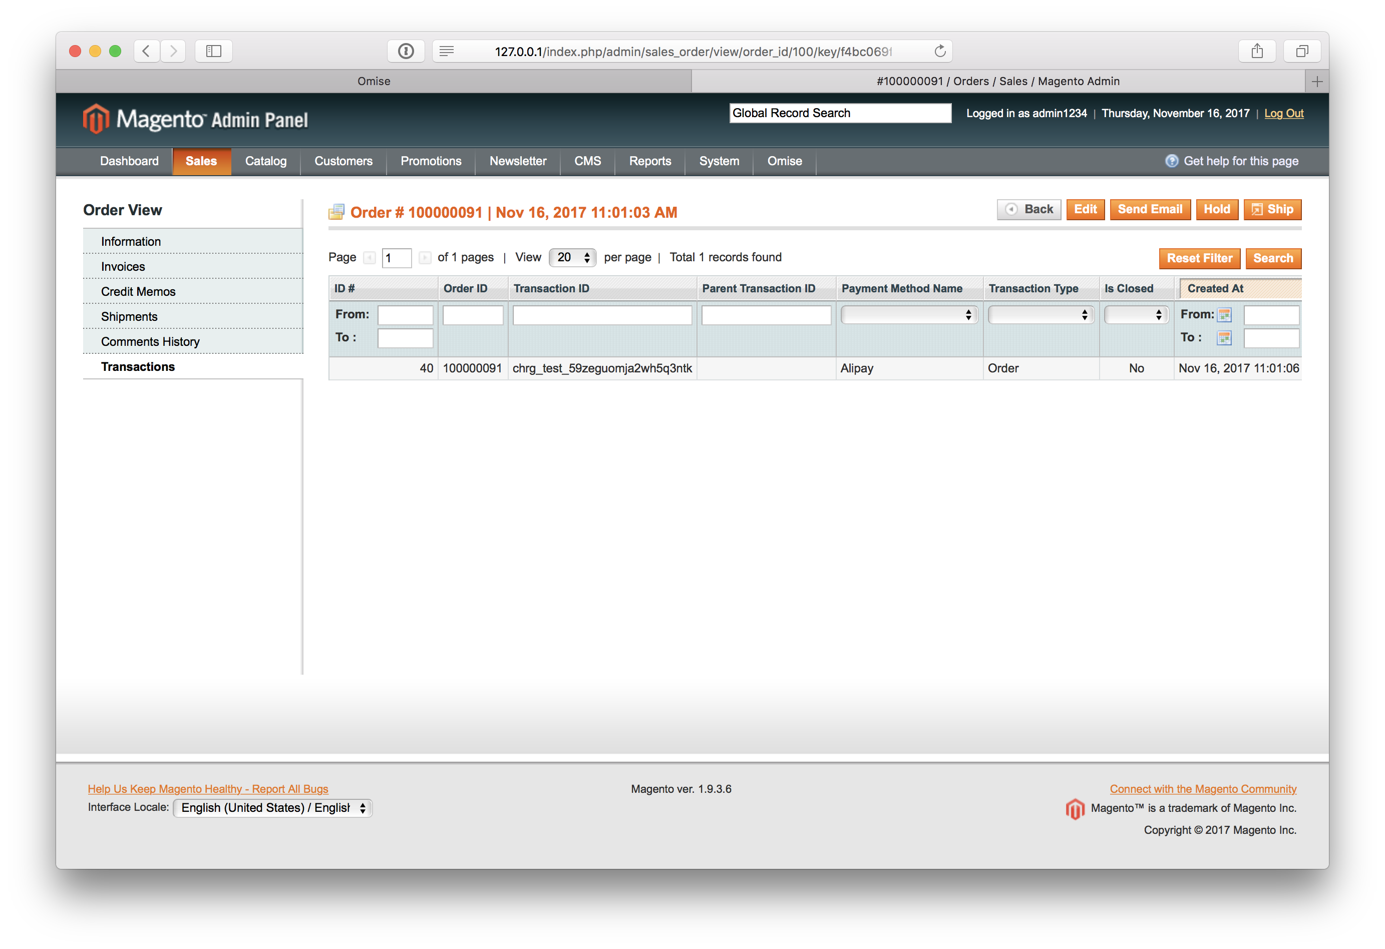This screenshot has height=949, width=1385.
Task: Click the order document icon beside Order #
Action: [x=336, y=212]
